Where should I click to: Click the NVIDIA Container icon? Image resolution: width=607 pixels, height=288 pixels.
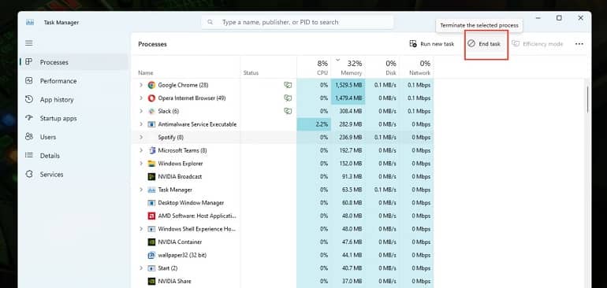151,242
